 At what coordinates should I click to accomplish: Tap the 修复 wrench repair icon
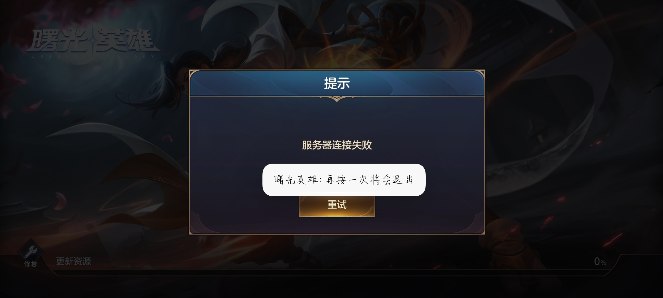click(31, 251)
